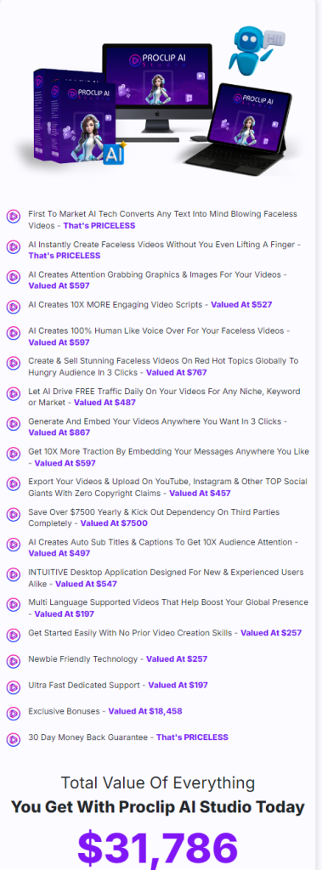Screen dimensions: 322x870
Task: Click play bullet icon beside Human Like Voice Over
Action: click(x=14, y=334)
